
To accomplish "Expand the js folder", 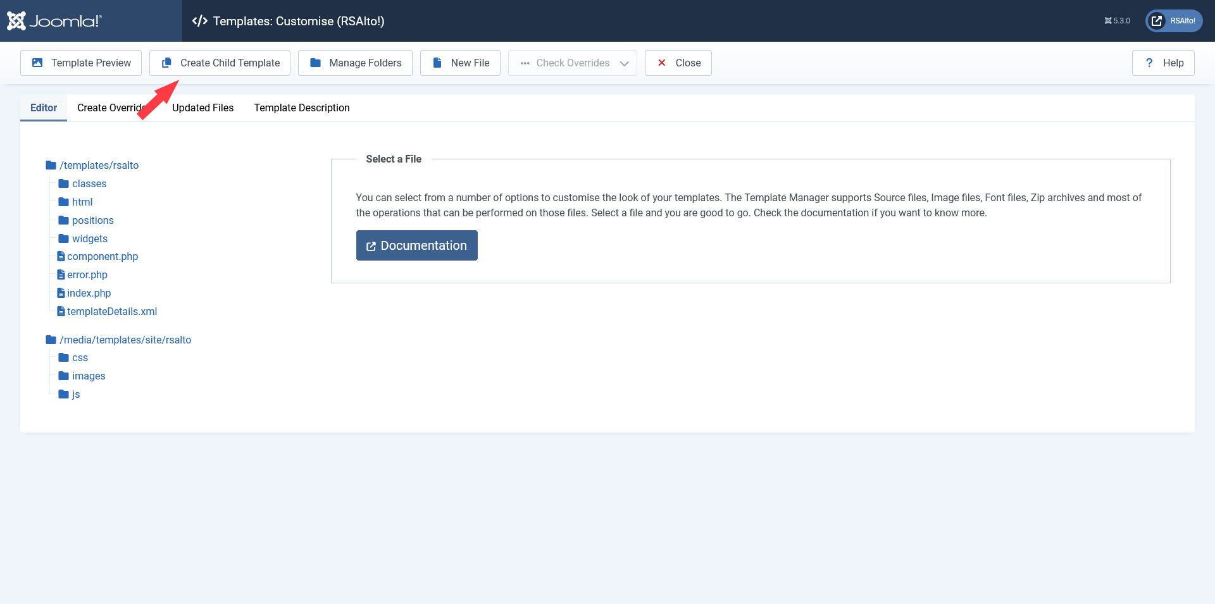I will [76, 394].
